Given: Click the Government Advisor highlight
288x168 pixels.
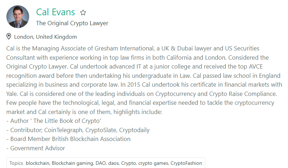Looking at the screenshot, I should pyautogui.click(x=36, y=148).
